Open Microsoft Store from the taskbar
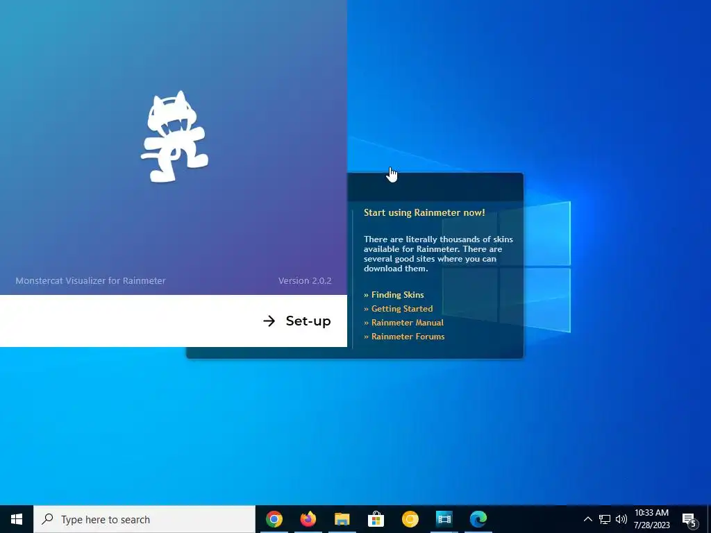The height and width of the screenshot is (533, 711). tap(376, 519)
